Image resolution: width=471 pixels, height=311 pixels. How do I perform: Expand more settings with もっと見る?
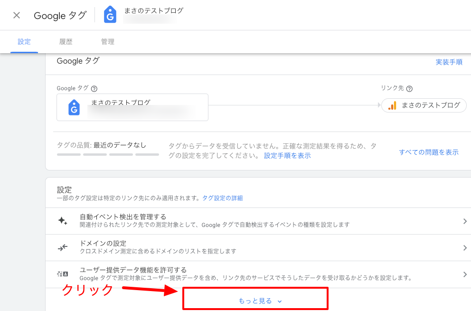pyautogui.click(x=260, y=301)
